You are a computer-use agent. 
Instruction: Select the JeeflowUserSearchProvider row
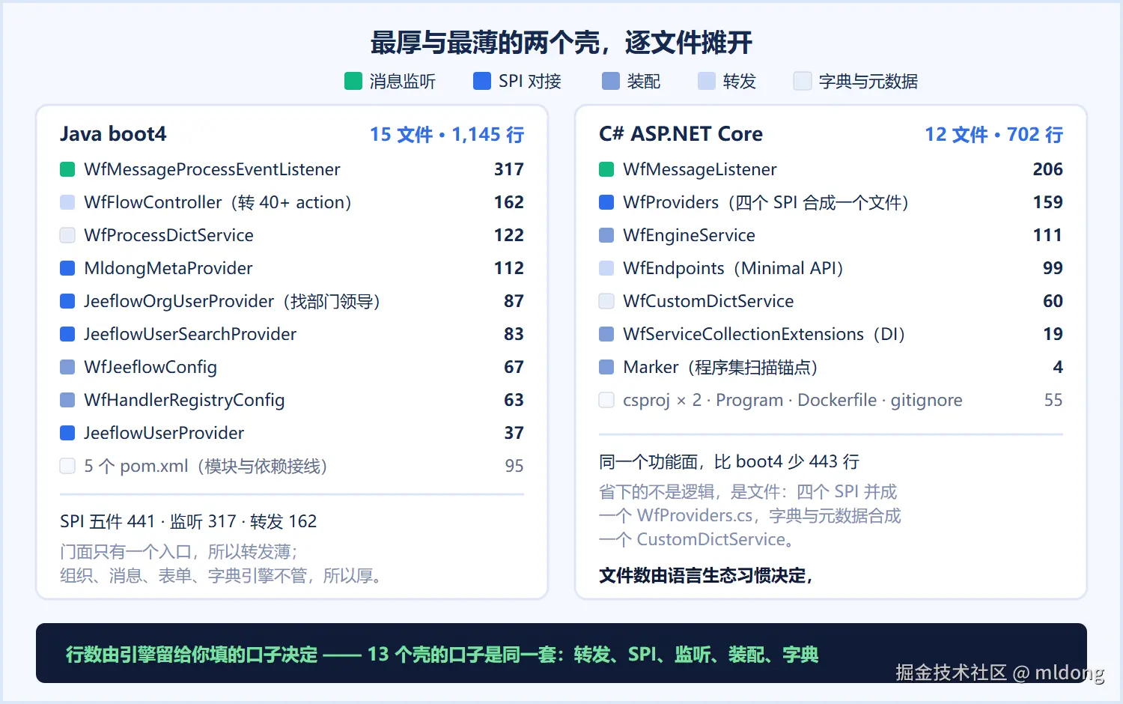tap(292, 334)
